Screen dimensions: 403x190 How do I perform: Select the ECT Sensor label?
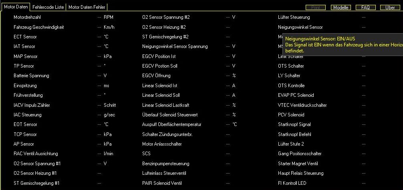25,37
